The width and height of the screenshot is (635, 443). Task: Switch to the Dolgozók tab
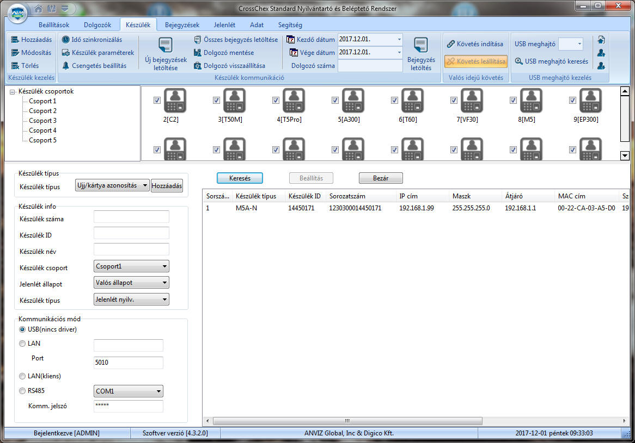[x=97, y=25]
